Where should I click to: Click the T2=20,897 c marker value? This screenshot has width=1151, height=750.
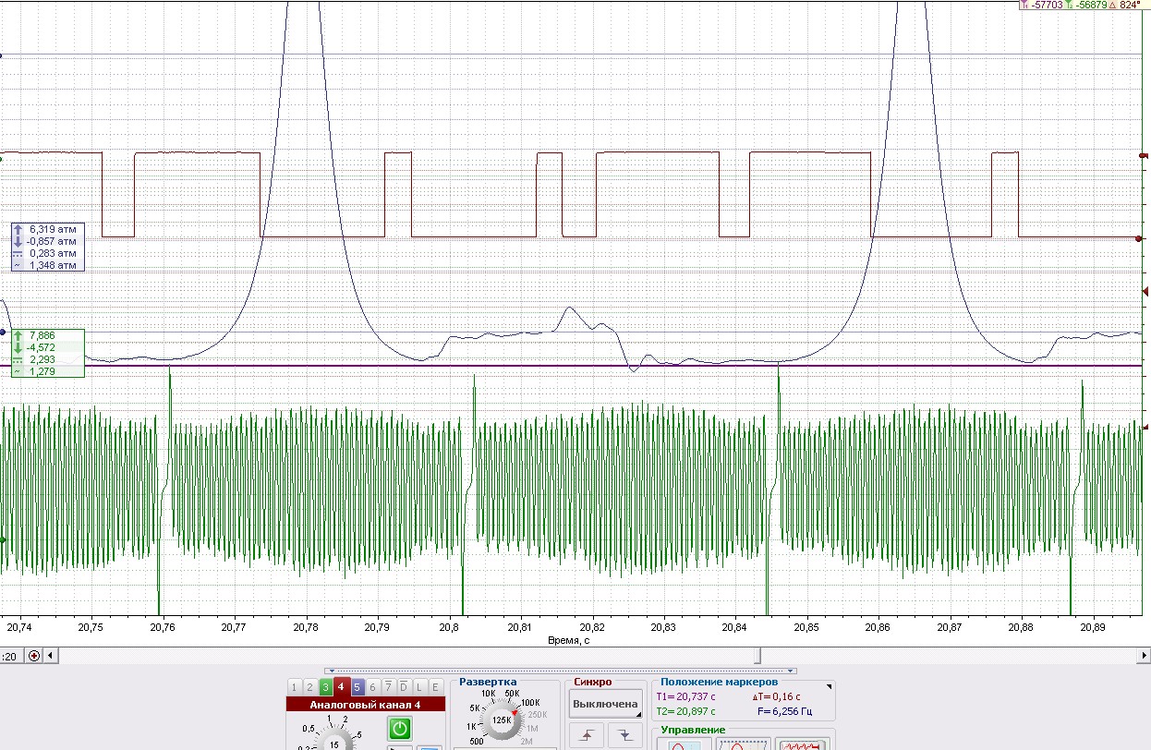(x=685, y=712)
